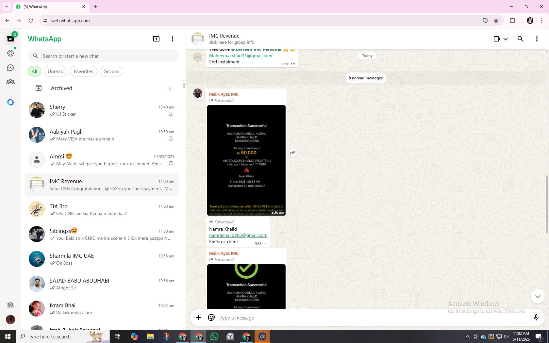The height and width of the screenshot is (343, 549).
Task: Click pin icon on Ammi chat
Action: (x=171, y=164)
